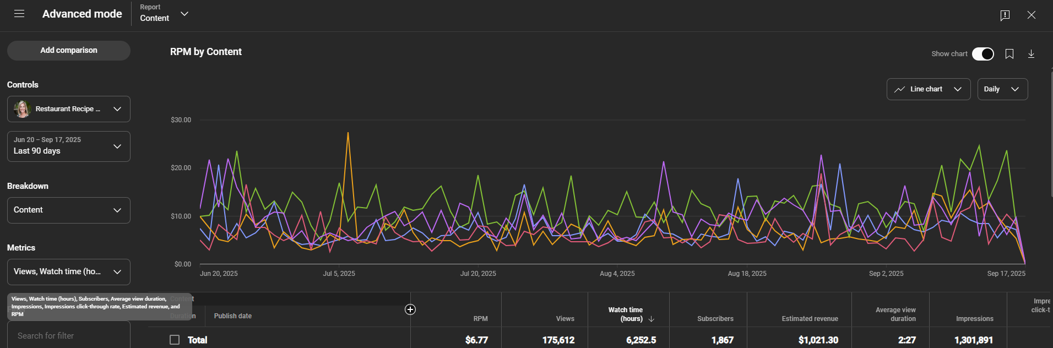Click the plus icon to add metric column
Image resolution: width=1053 pixels, height=348 pixels.
tap(410, 309)
